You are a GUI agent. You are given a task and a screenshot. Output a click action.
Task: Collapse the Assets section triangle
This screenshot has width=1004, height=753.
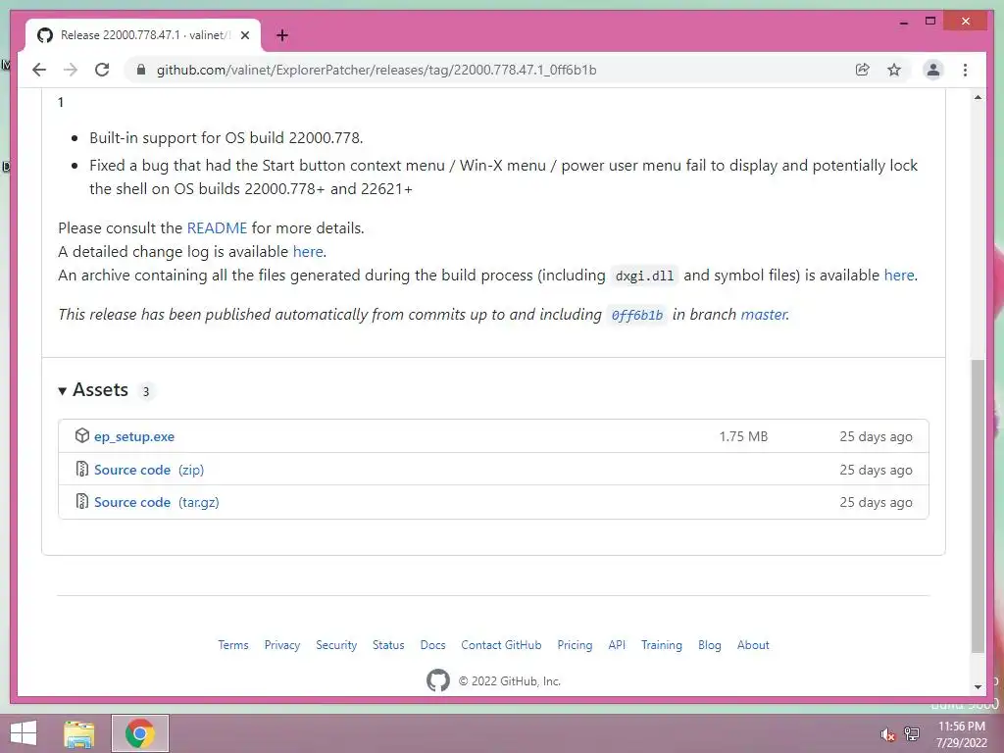[62, 390]
